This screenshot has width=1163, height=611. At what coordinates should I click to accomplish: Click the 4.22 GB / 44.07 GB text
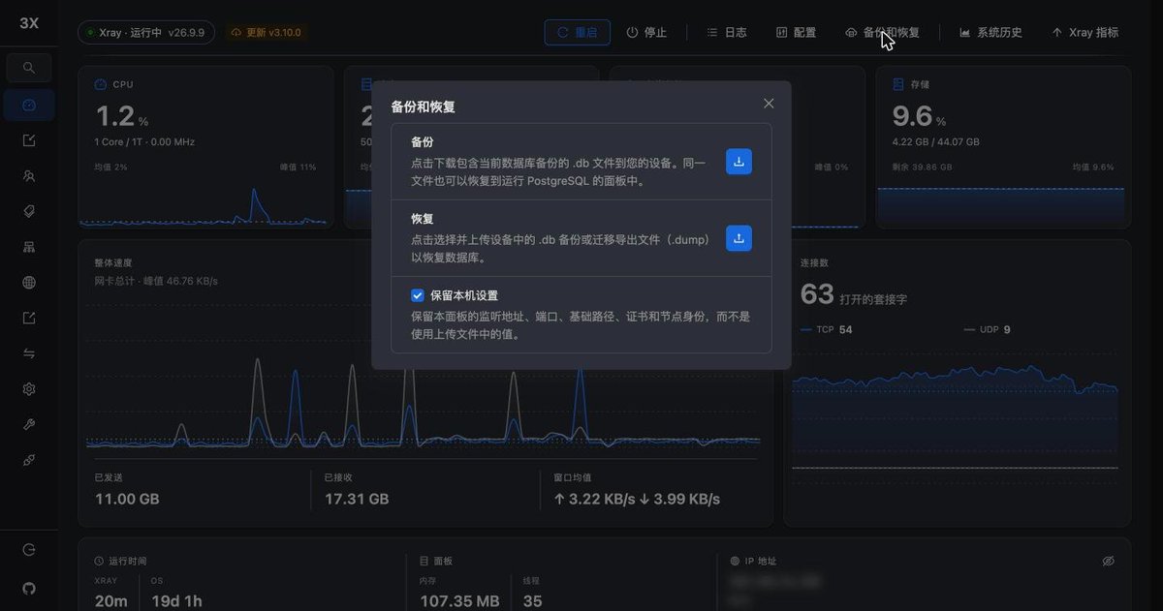coord(936,141)
